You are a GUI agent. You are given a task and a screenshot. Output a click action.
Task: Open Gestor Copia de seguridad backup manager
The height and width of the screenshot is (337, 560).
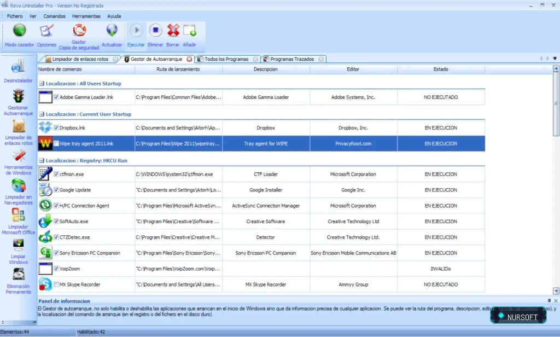(79, 30)
